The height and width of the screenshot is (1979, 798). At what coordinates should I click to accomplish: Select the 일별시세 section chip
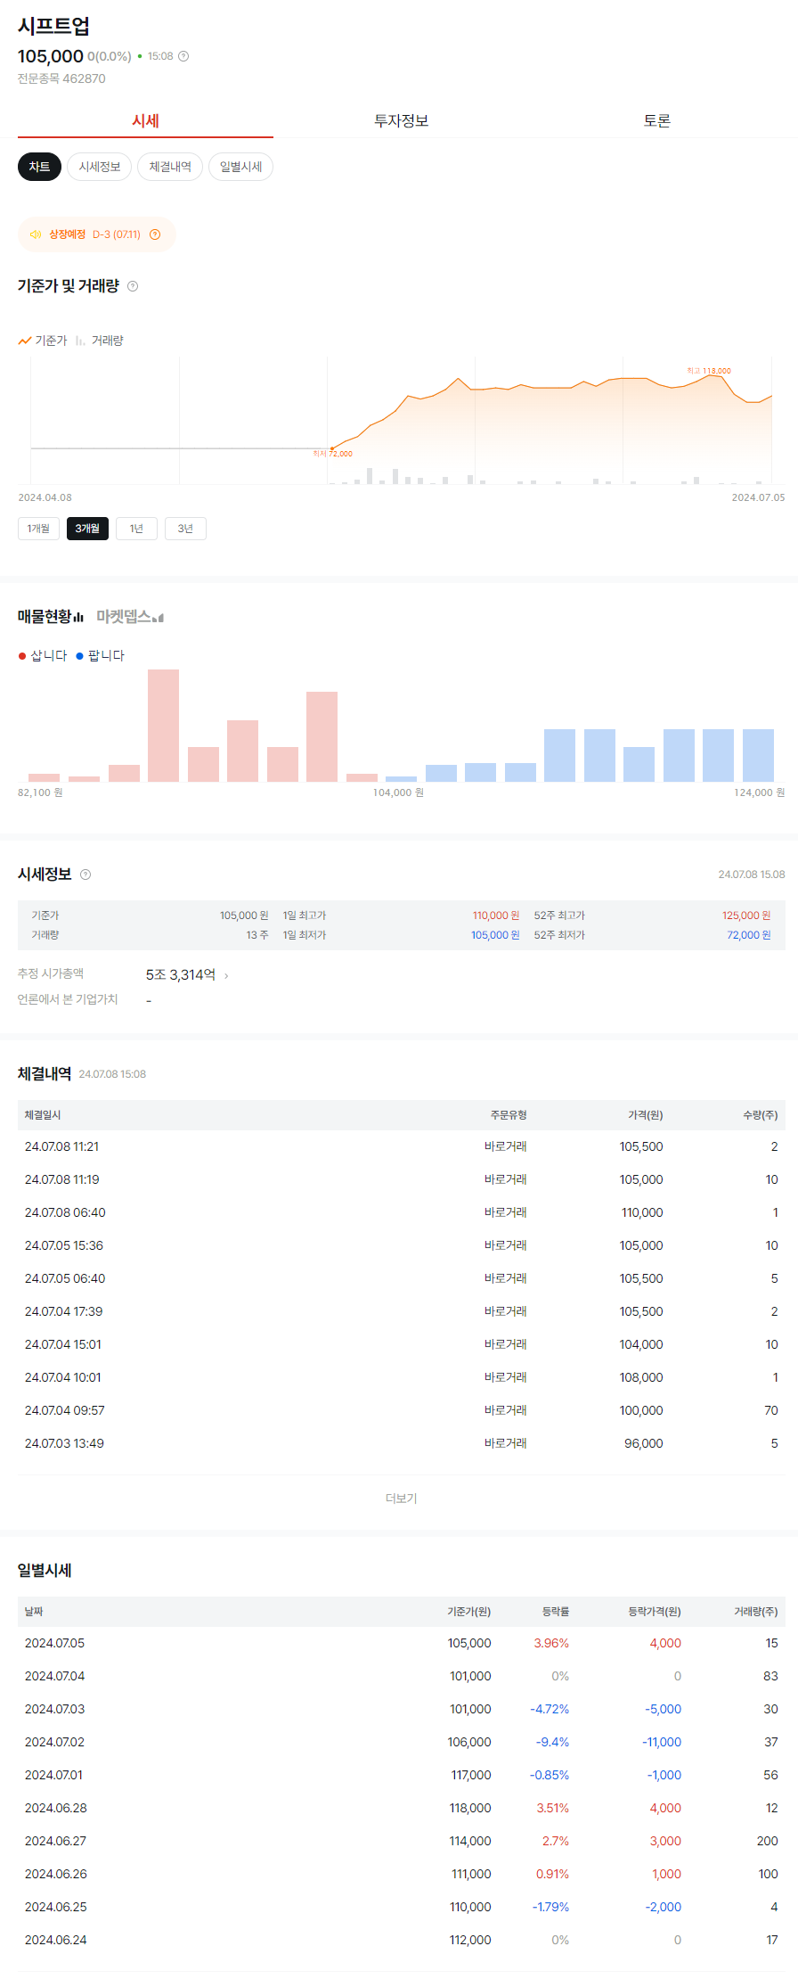pyautogui.click(x=240, y=167)
